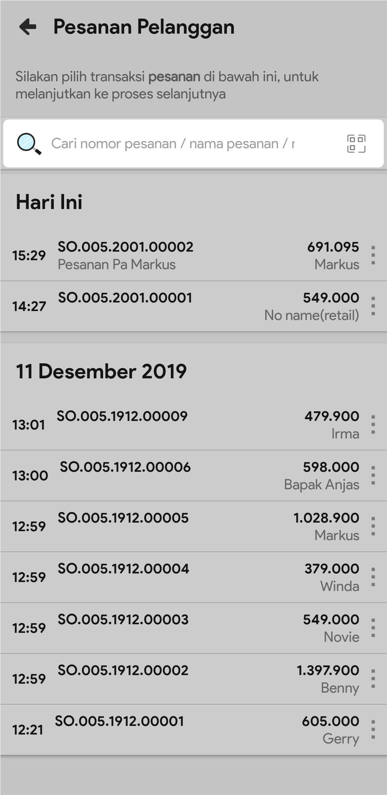The image size is (387, 795).
Task: Show options menu for Novie's order
Action: (373, 628)
